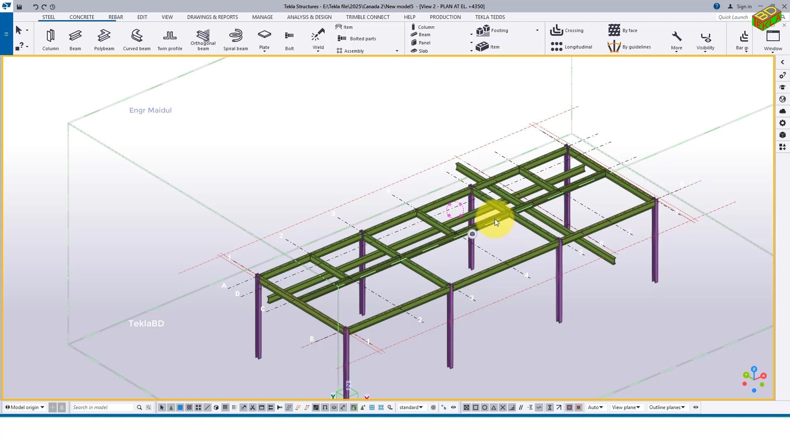790x444 pixels.
Task: Switch to the CONCRETE ribbon tab
Action: click(x=82, y=17)
